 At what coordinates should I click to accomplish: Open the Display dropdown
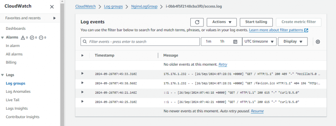[293, 41]
